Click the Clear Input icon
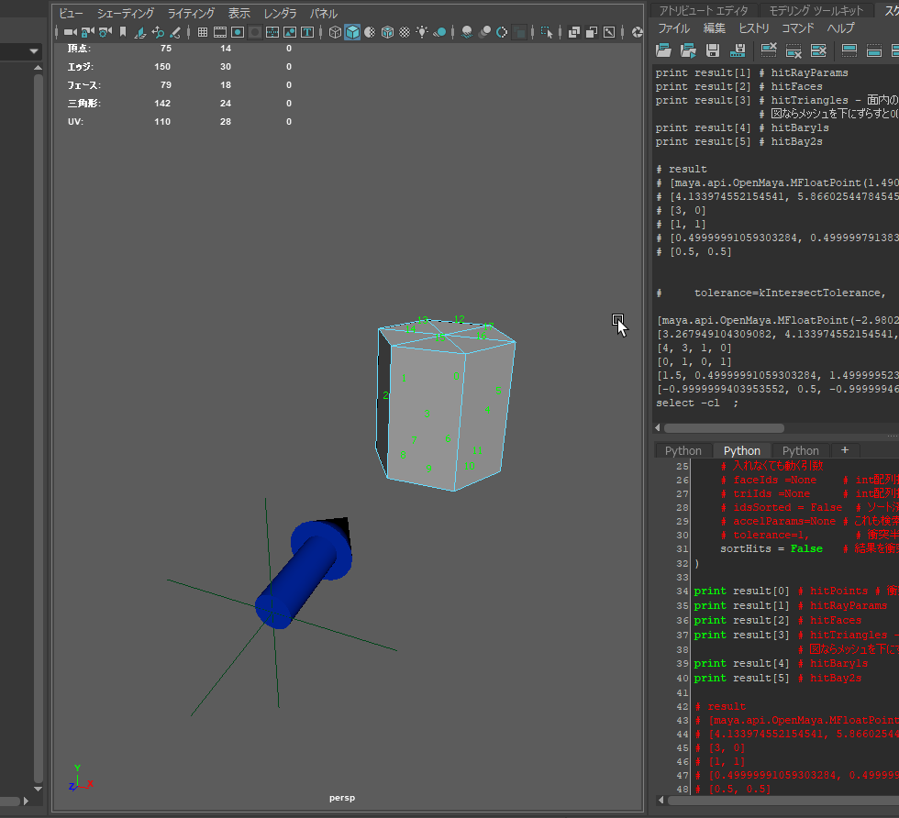The height and width of the screenshot is (818, 899). pos(794,50)
